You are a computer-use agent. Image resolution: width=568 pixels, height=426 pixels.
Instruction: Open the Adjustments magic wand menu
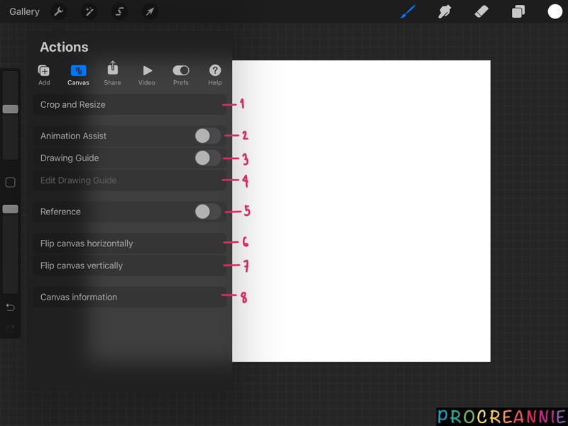[x=89, y=11]
